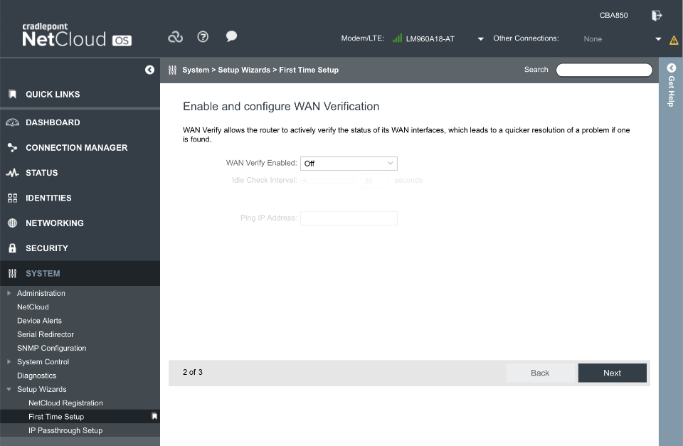Click the bookmark icon beside First Time Setup

click(x=154, y=416)
